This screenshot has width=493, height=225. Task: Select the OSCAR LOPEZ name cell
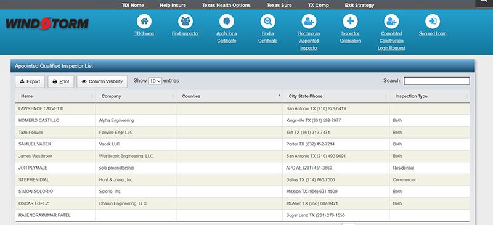point(55,203)
